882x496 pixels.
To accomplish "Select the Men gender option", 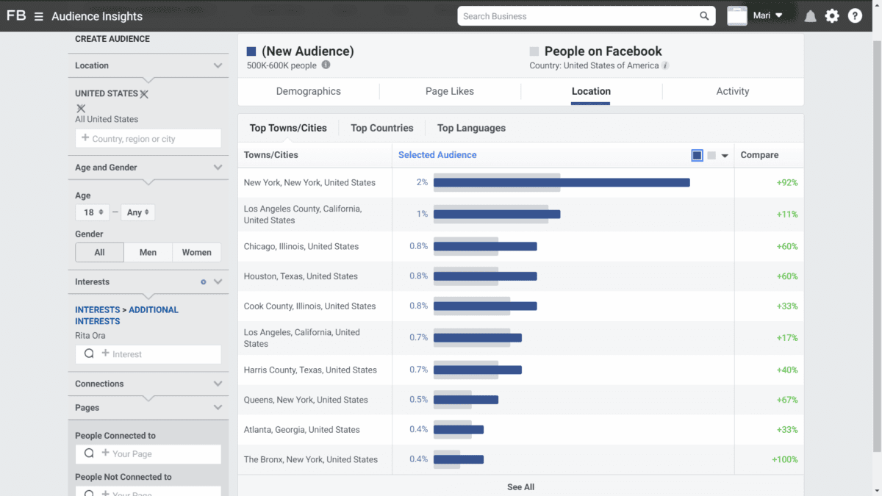I will (148, 252).
